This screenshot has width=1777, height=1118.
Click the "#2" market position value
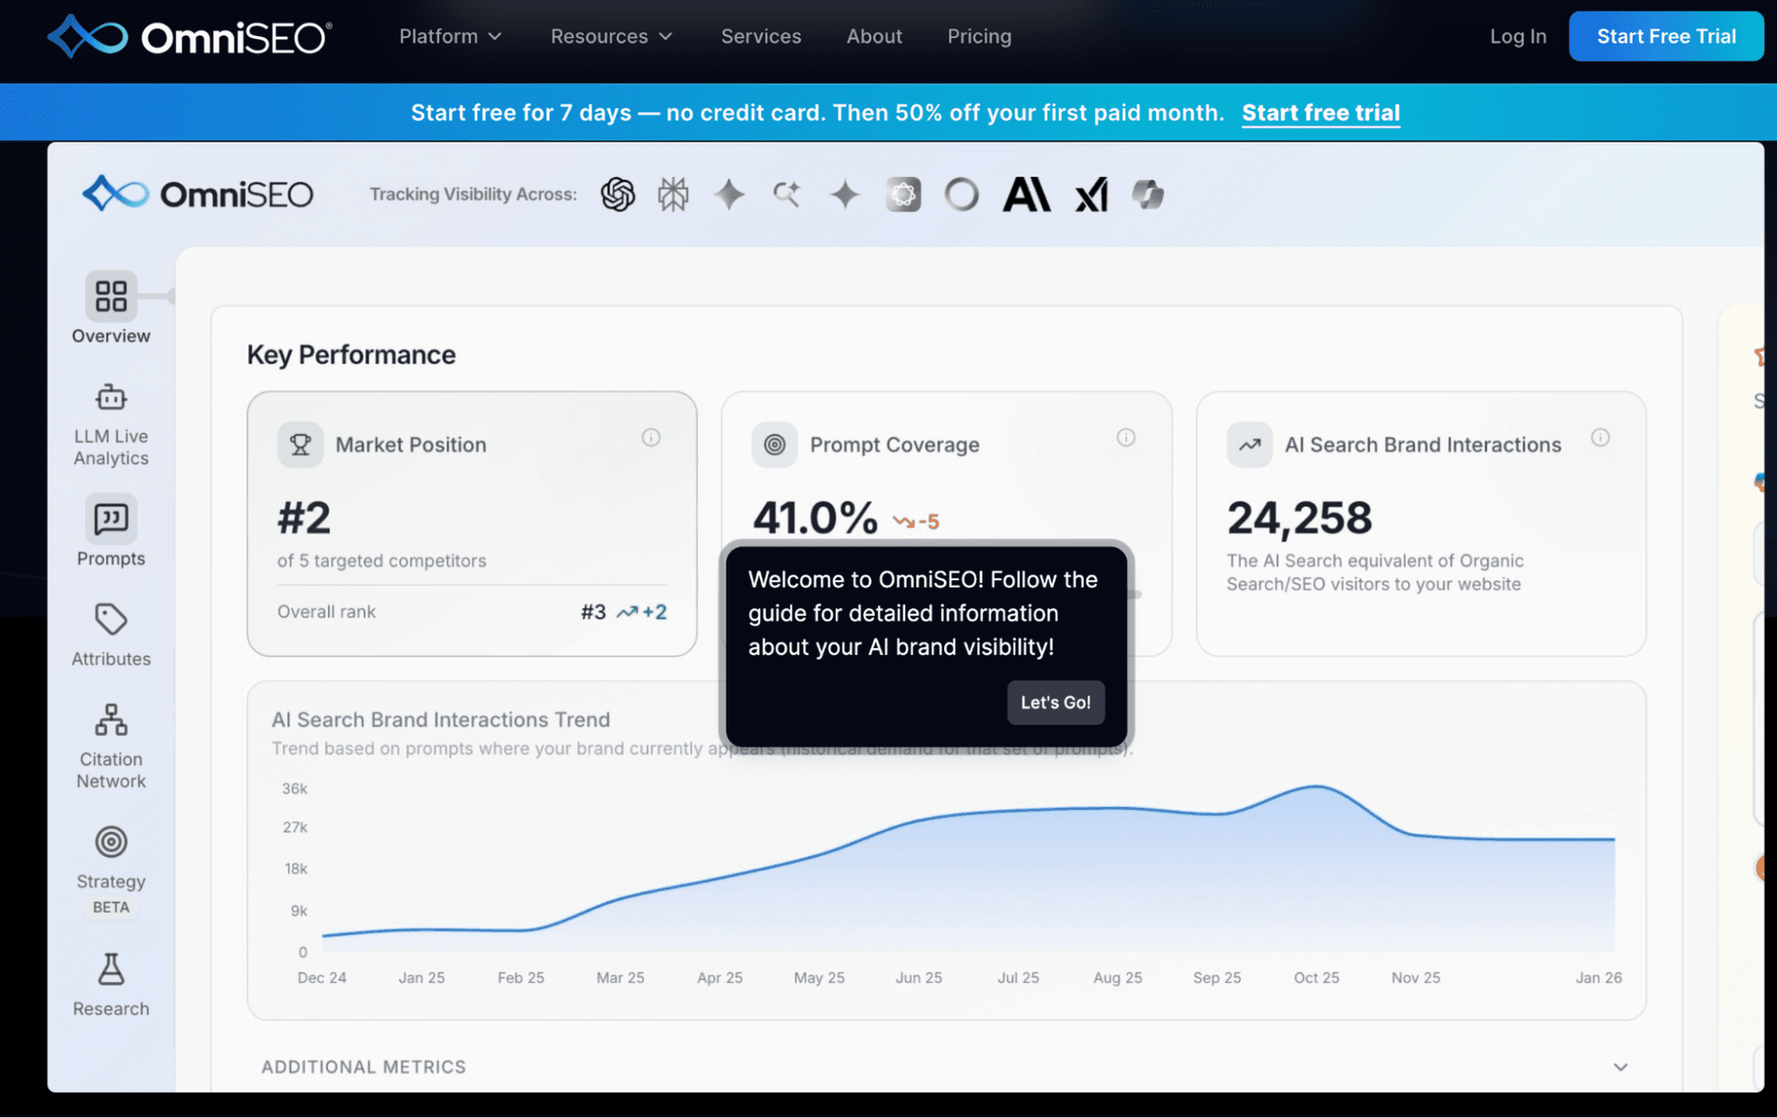click(x=304, y=517)
